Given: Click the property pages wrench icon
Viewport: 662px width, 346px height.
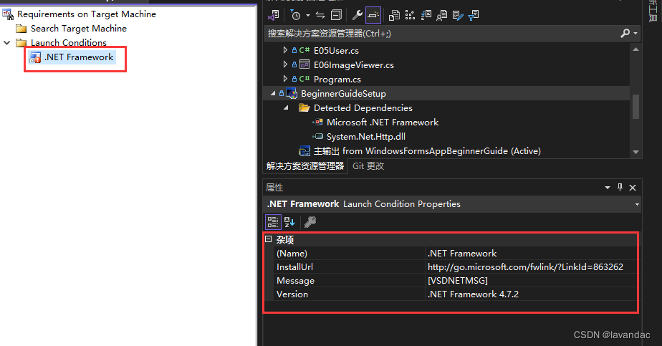Looking at the screenshot, I should tap(310, 222).
